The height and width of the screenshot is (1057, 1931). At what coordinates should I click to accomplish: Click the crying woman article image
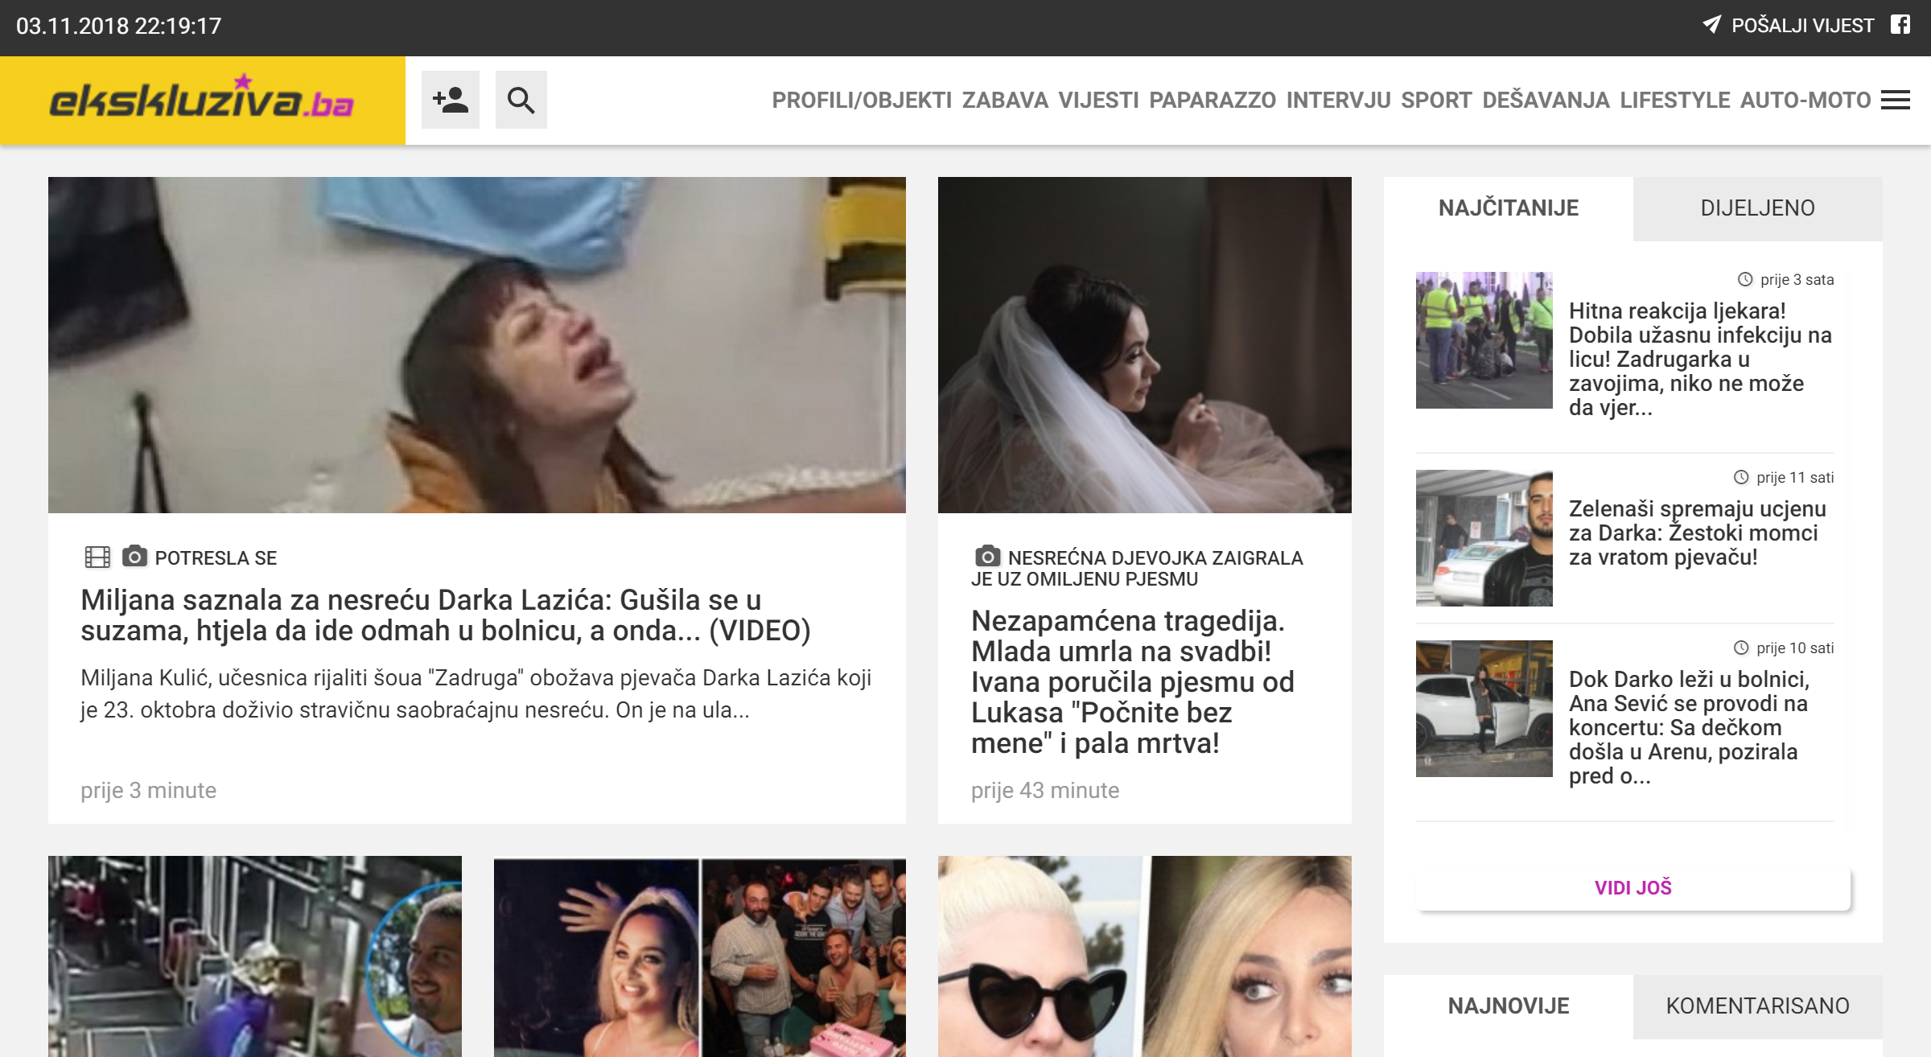tap(477, 345)
